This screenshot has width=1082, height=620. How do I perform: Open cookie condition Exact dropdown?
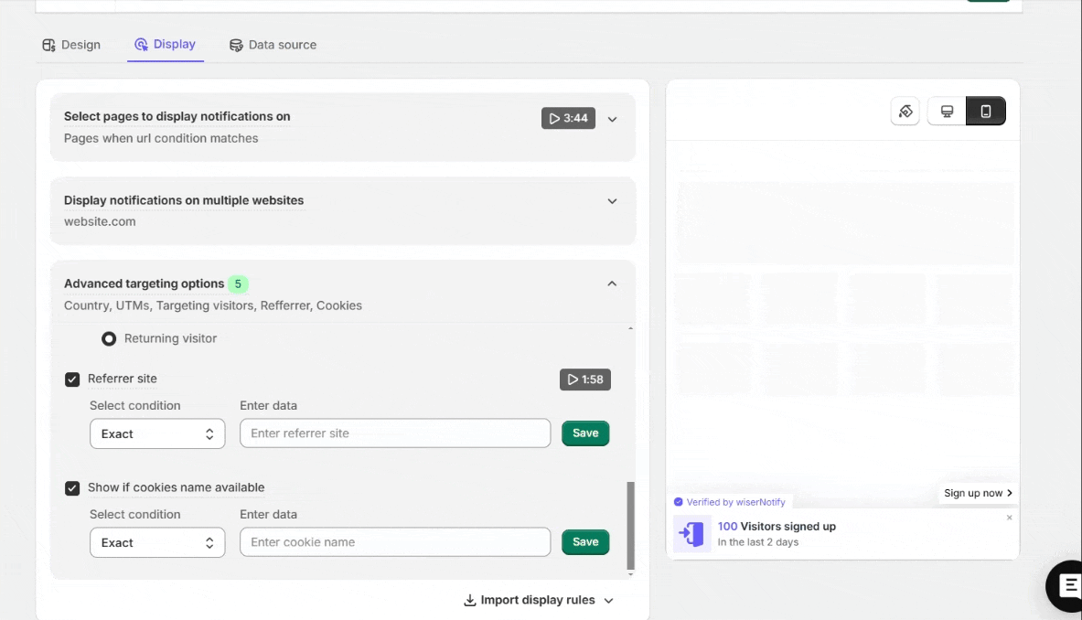(157, 543)
